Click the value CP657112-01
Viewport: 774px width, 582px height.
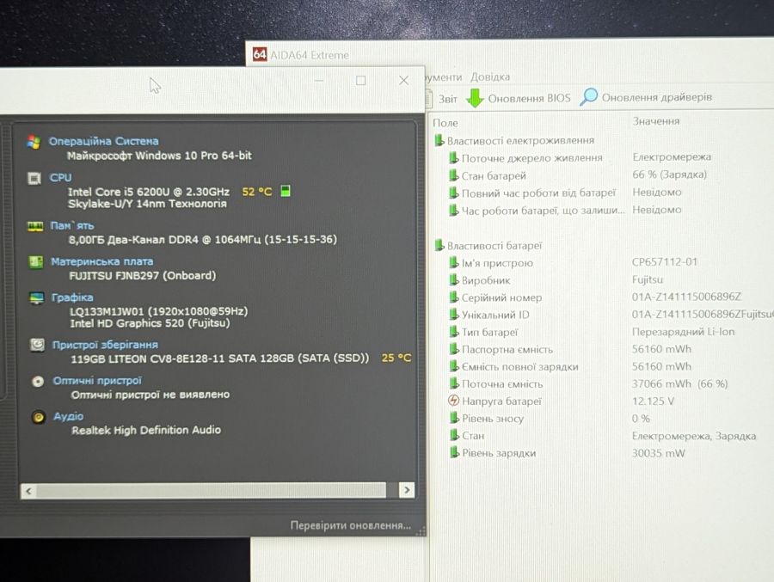pyautogui.click(x=665, y=261)
